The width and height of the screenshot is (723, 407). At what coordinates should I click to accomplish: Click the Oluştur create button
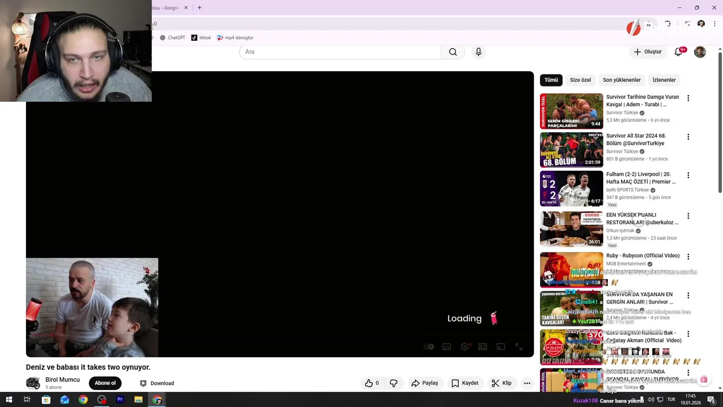coord(647,52)
